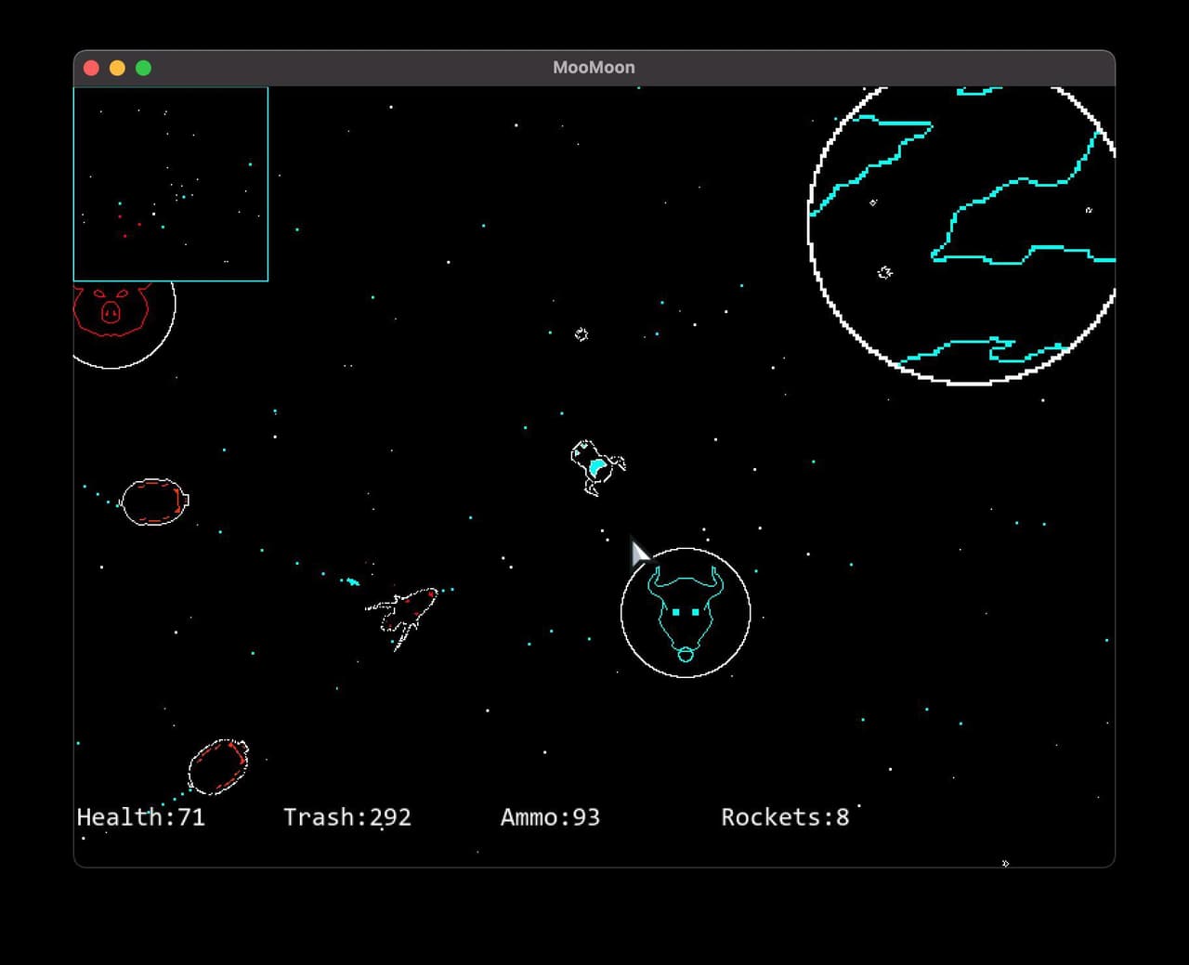The image size is (1189, 965).
Task: Click the MooMoon window title
Action: [594, 68]
